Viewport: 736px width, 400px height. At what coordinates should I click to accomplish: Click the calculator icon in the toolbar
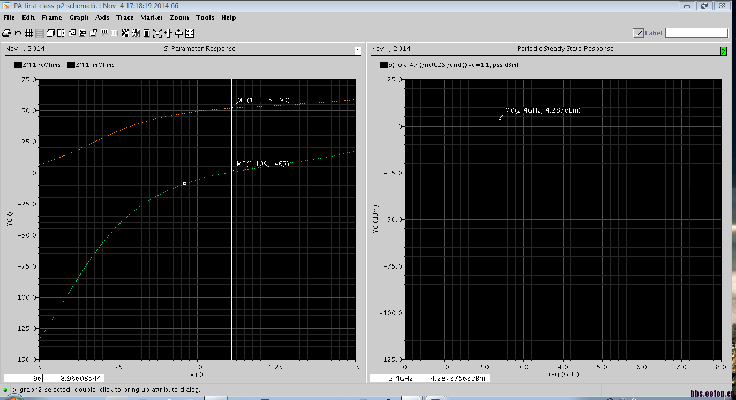coord(146,33)
